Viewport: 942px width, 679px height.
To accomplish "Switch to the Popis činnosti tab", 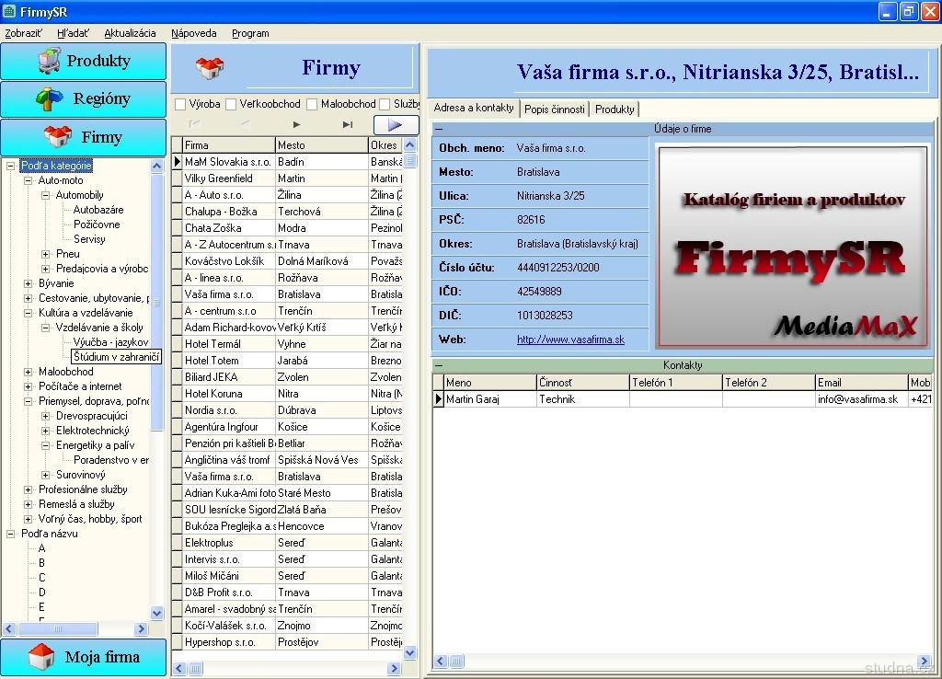I will [x=554, y=109].
